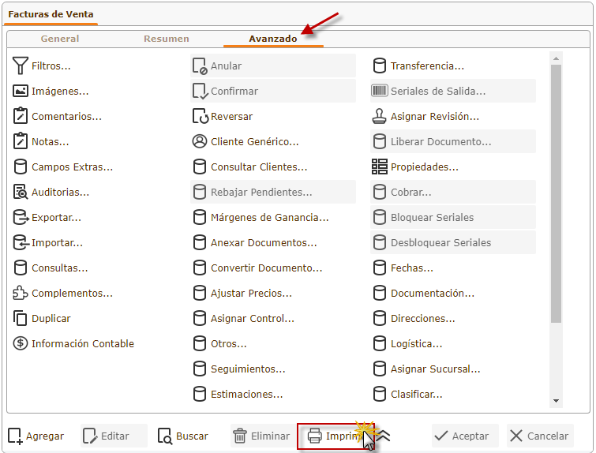This screenshot has height=453, width=596.
Task: Click the Aceptar checkmark icon
Action: click(x=441, y=436)
